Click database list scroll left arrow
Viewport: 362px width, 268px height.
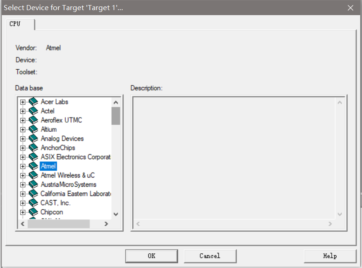pyautogui.click(x=23, y=224)
